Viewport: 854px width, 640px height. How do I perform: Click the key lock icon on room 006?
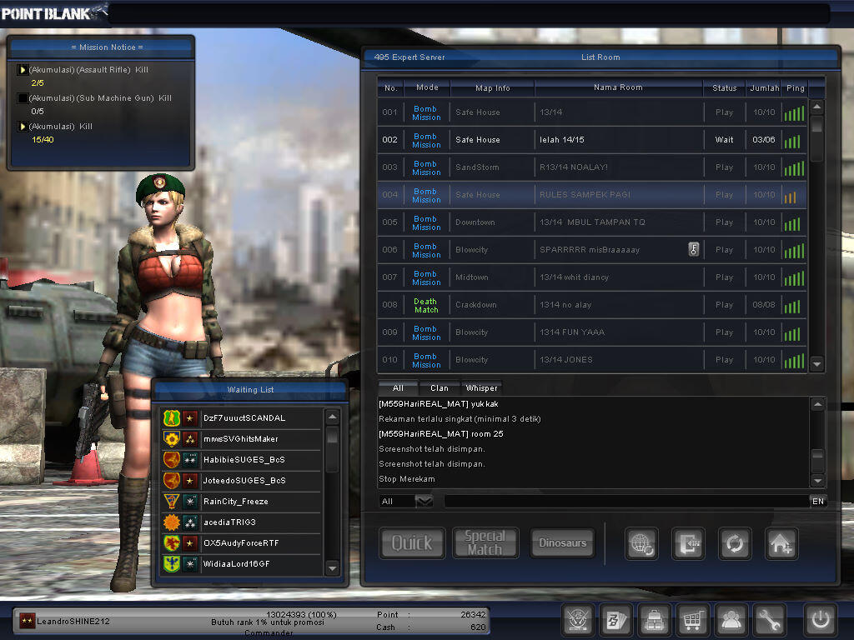point(693,249)
